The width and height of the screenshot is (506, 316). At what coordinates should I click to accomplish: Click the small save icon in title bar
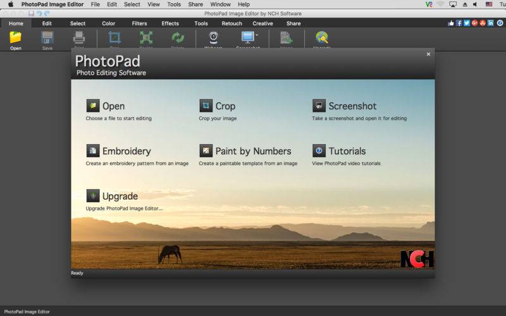click(x=31, y=13)
